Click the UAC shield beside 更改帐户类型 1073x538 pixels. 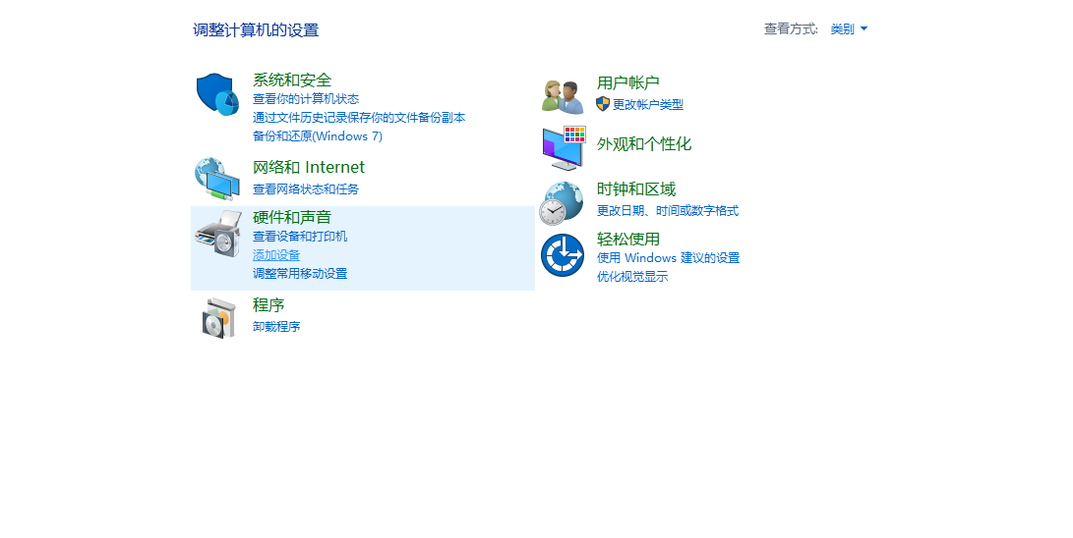click(603, 104)
